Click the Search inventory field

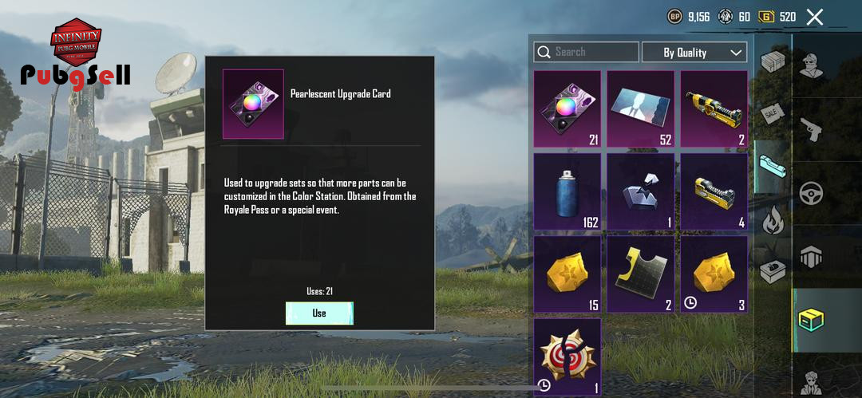point(586,52)
